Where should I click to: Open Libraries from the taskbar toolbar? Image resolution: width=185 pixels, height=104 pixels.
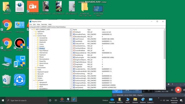(135, 101)
